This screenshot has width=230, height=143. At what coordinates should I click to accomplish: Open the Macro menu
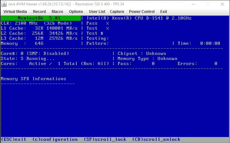tap(57, 12)
